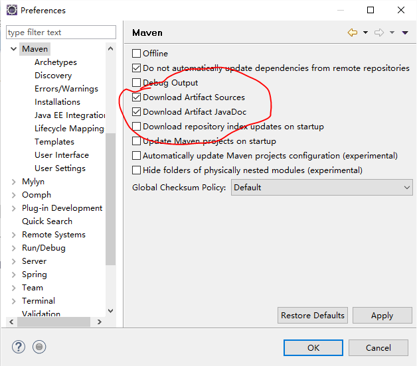Enable Automatically update Maven projects configuration
417x366 pixels.
pyautogui.click(x=136, y=156)
